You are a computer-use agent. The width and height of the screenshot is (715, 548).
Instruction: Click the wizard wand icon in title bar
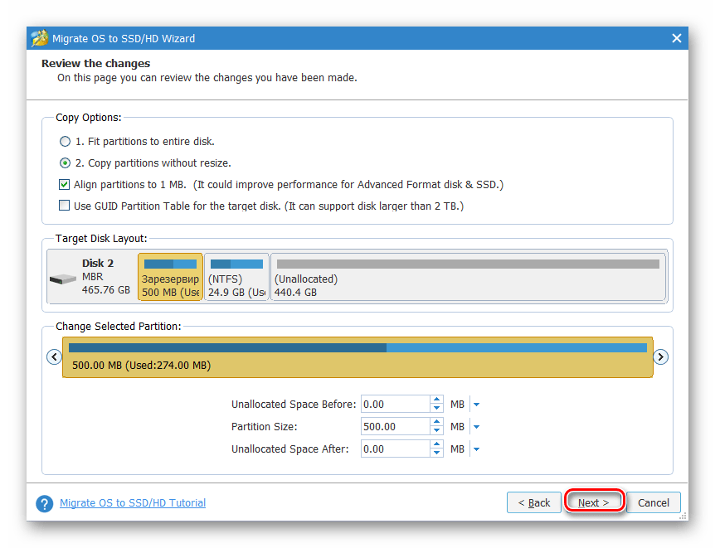(40, 38)
